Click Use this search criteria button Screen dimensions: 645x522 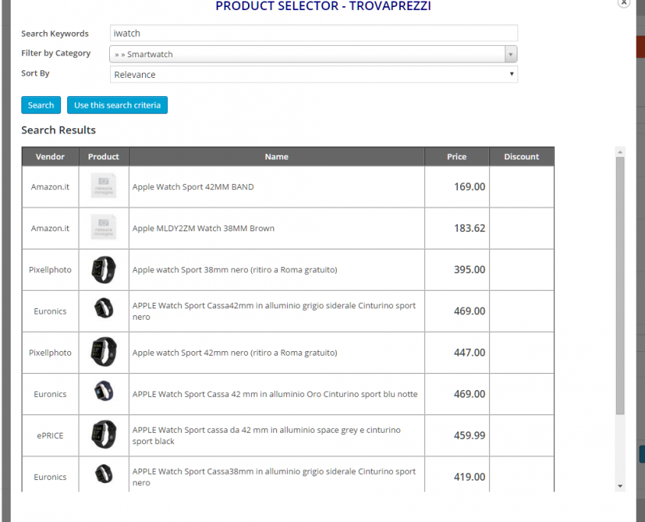(118, 105)
